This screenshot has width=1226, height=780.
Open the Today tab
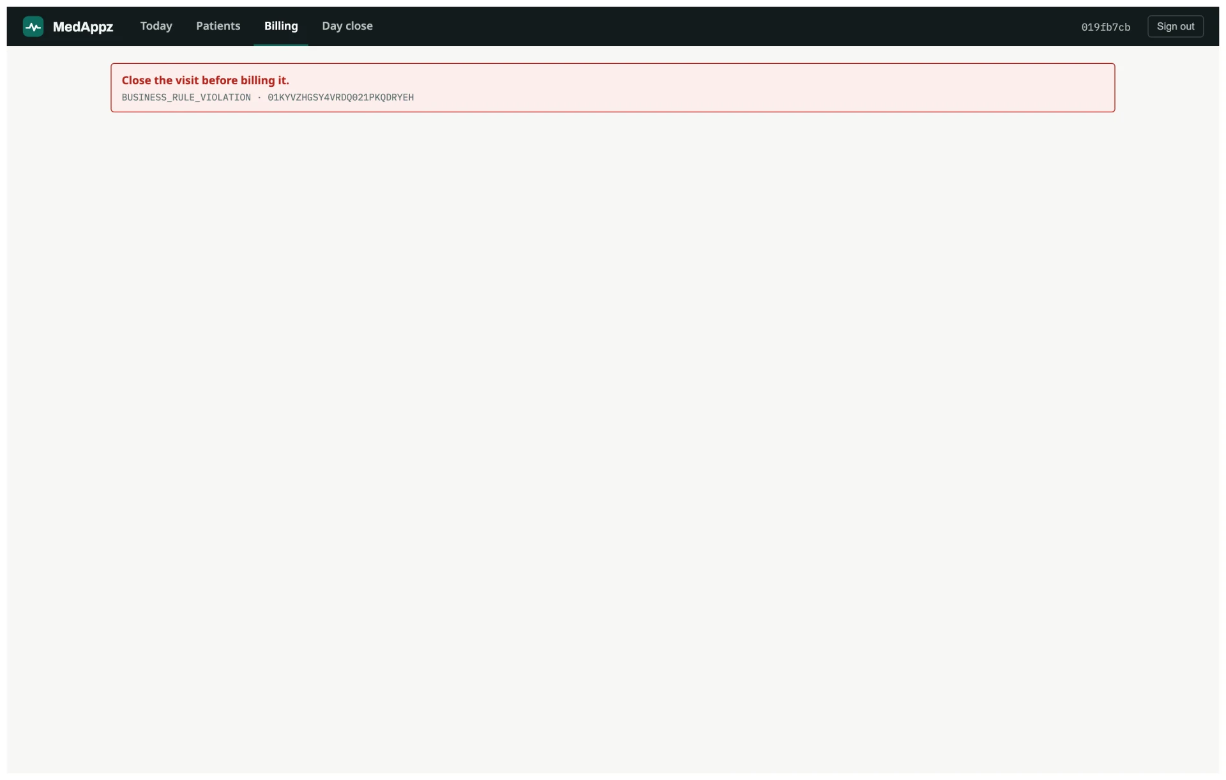click(156, 26)
